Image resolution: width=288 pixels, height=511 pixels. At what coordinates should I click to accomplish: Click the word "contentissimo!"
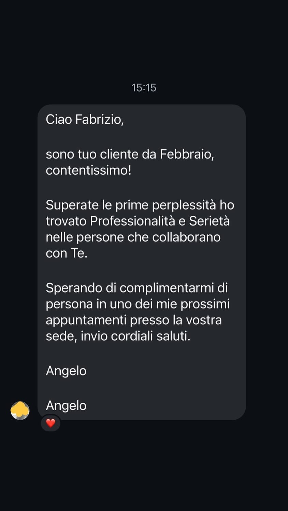click(x=88, y=170)
